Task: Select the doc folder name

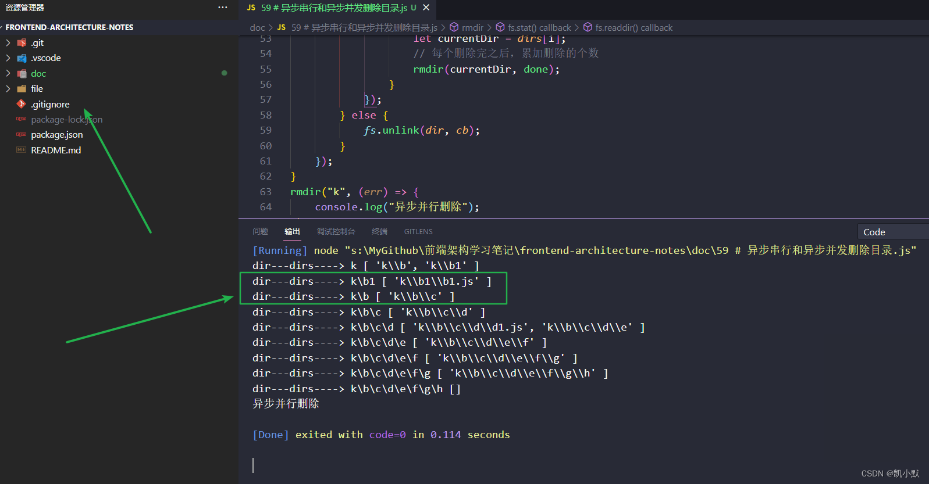Action: pyautogui.click(x=38, y=74)
